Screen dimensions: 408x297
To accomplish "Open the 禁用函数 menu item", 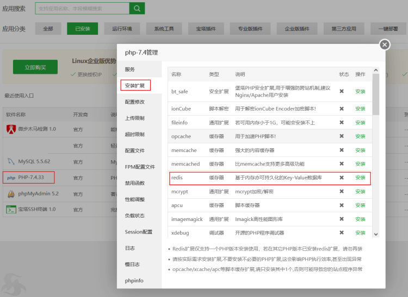I will (x=139, y=183).
